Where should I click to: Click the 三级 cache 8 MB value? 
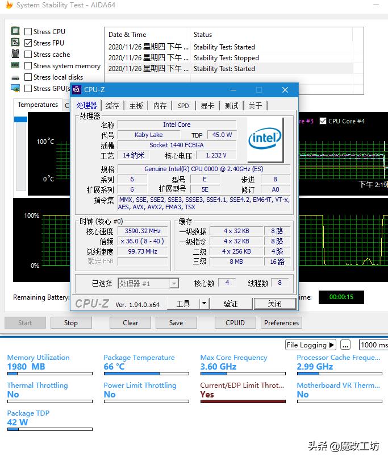236,262
